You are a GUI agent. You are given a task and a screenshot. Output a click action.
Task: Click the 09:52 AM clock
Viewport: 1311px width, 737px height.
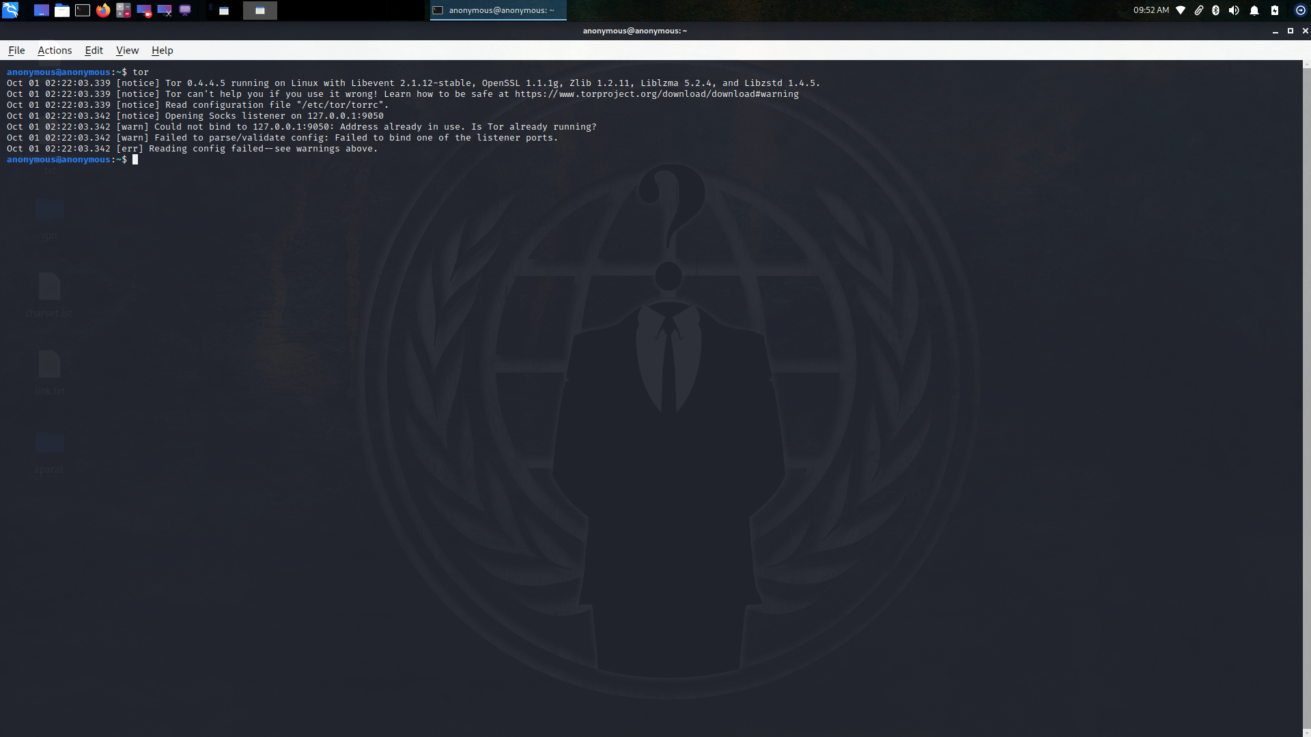(1151, 10)
